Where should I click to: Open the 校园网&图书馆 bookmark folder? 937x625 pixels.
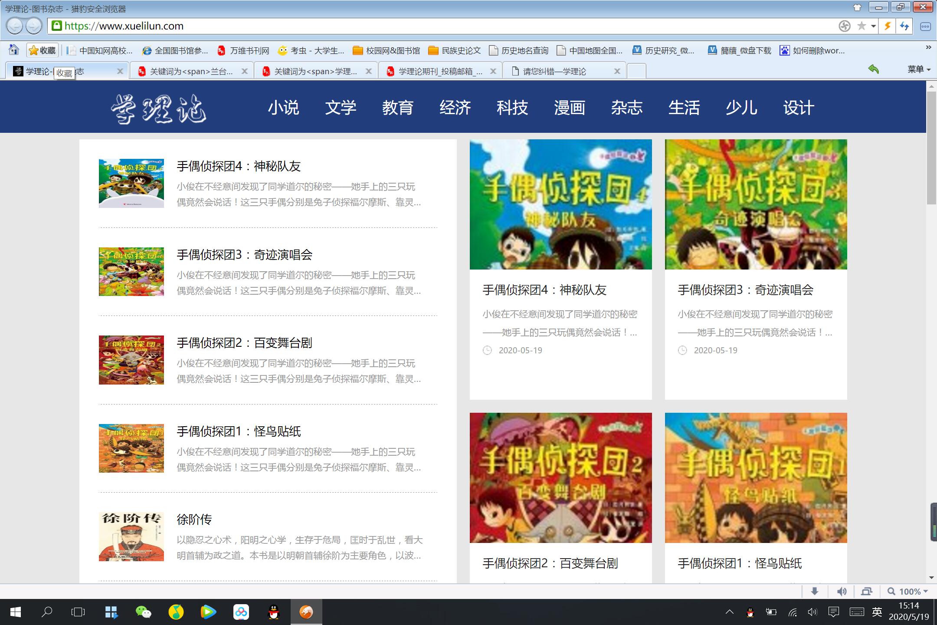[386, 50]
